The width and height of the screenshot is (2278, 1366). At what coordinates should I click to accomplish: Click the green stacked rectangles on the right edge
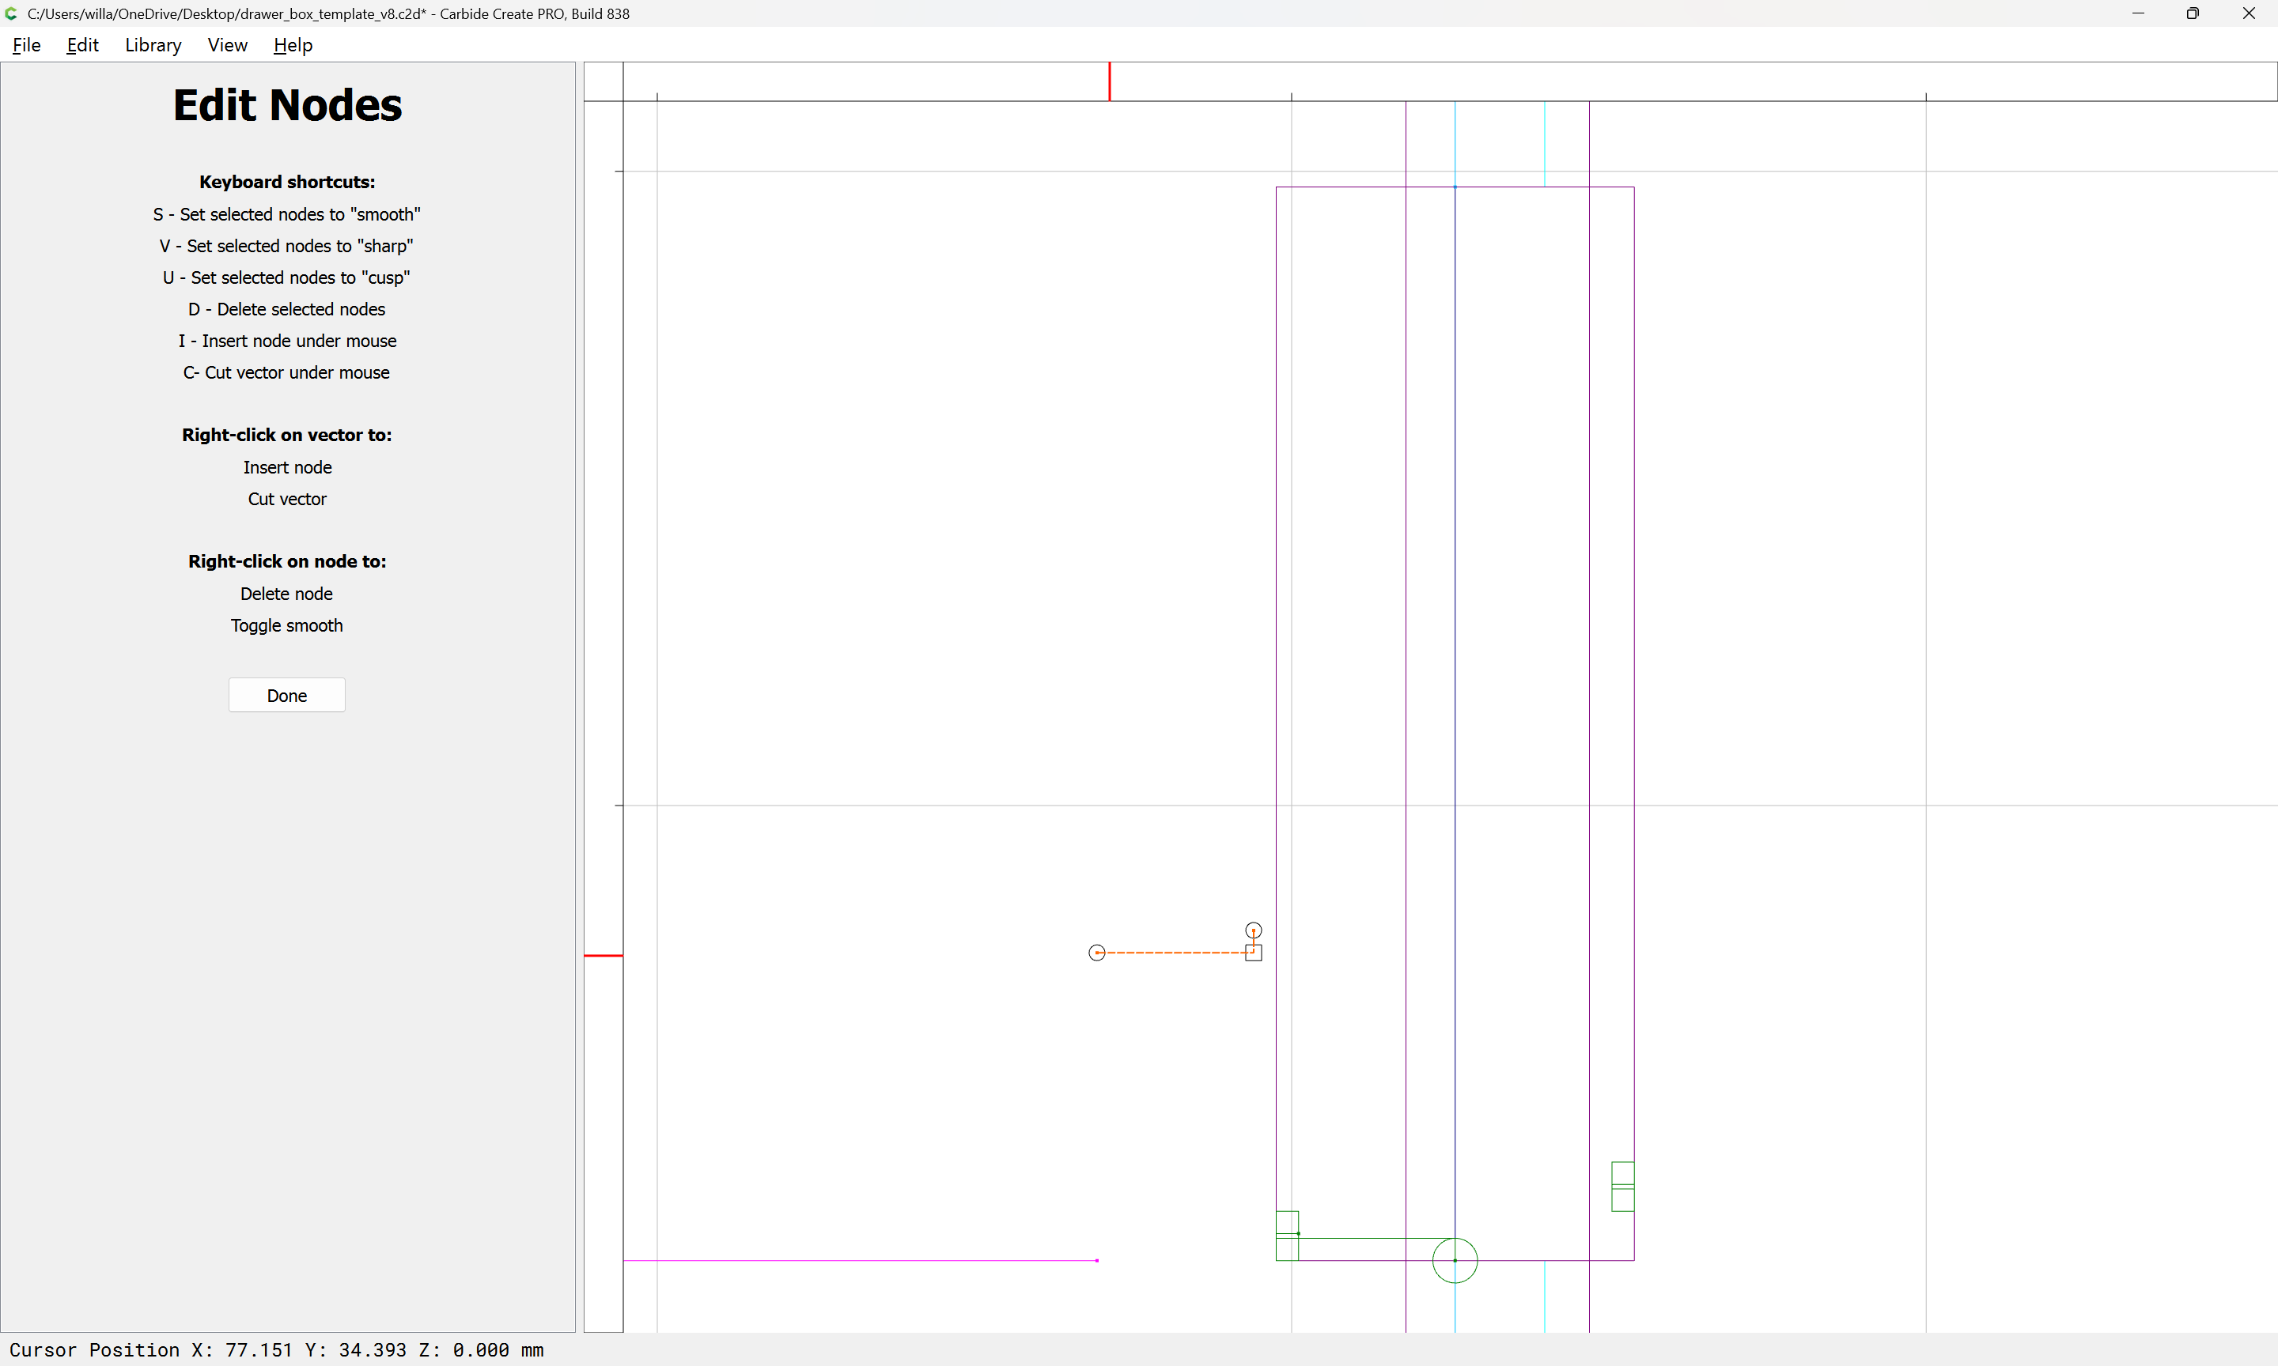pyautogui.click(x=1622, y=1187)
